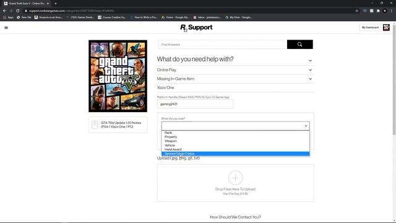Open the 'How to Write a Pro...' bookmark
Image resolution: width=396 pixels, height=223 pixels.
144,17
